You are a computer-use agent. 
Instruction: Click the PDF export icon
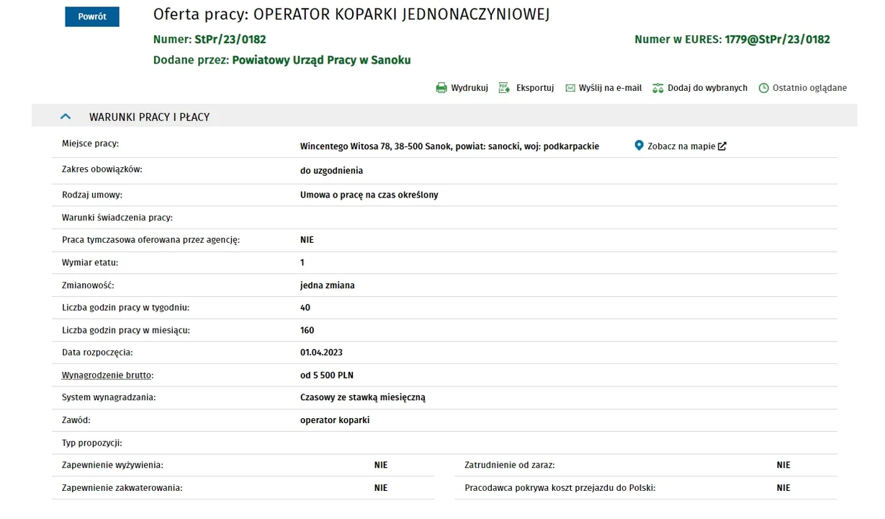click(504, 88)
